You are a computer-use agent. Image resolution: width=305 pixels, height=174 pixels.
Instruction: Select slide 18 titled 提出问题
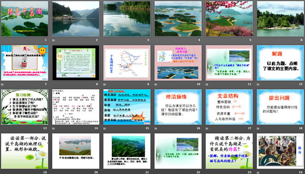[x=281, y=107]
